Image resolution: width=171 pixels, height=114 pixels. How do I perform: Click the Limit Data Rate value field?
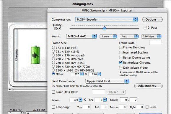99,92
